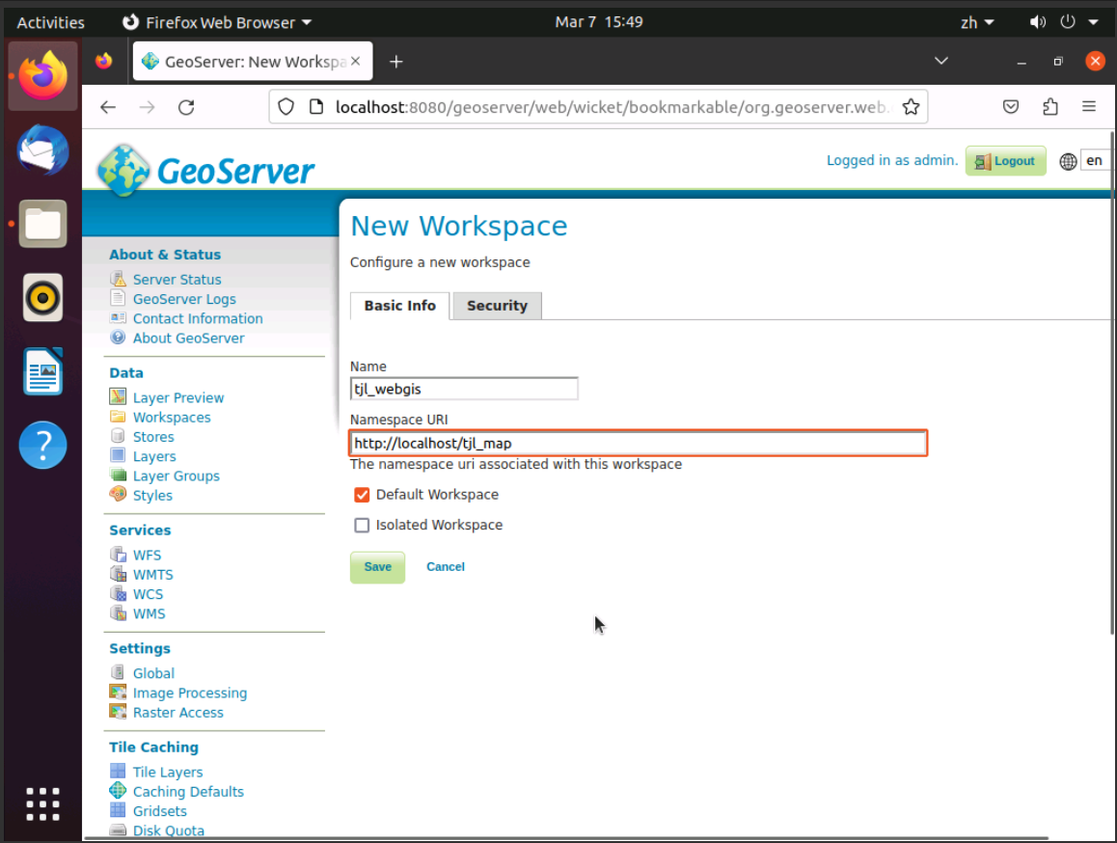Click the Layer Preview map icon

tap(119, 396)
